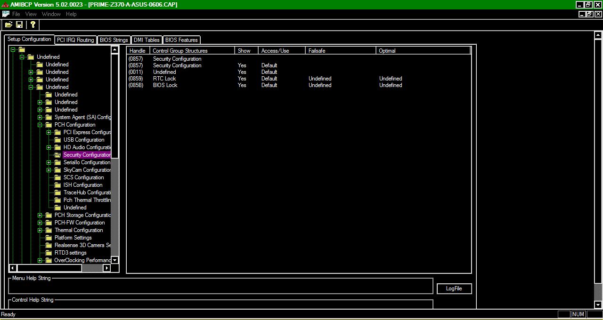Image resolution: width=603 pixels, height=320 pixels.
Task: Click the folder icon of PCH Configuration
Action: [49, 125]
